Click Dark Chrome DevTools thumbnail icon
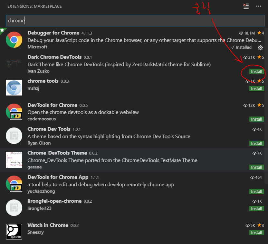268x244 pixels. [14, 64]
